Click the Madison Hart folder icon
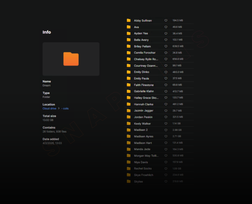The image size is (252, 204). click(x=129, y=143)
